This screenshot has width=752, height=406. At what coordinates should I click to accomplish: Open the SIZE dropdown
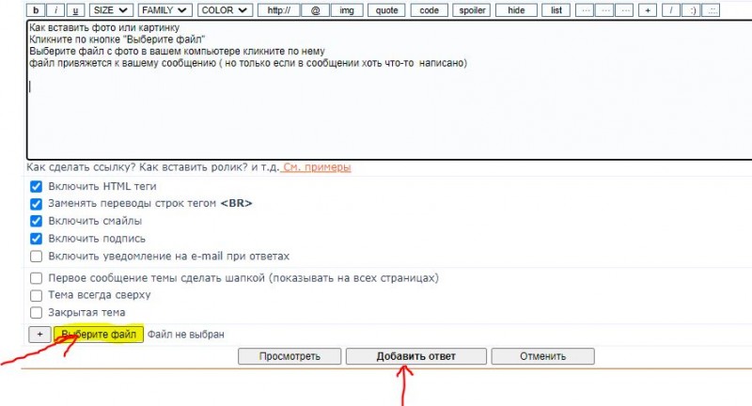[111, 10]
